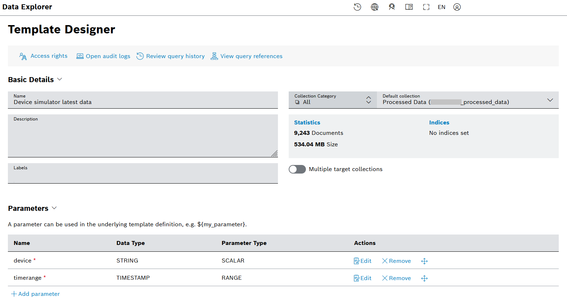Remove the timerange parameter
Image resolution: width=567 pixels, height=298 pixels.
(396, 278)
